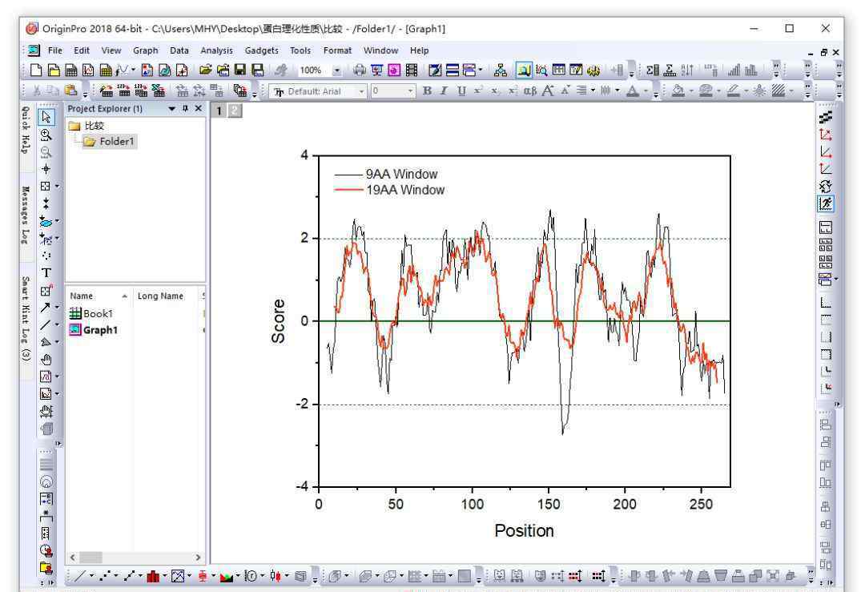
Task: Open the Gadgets menu
Action: pos(261,50)
